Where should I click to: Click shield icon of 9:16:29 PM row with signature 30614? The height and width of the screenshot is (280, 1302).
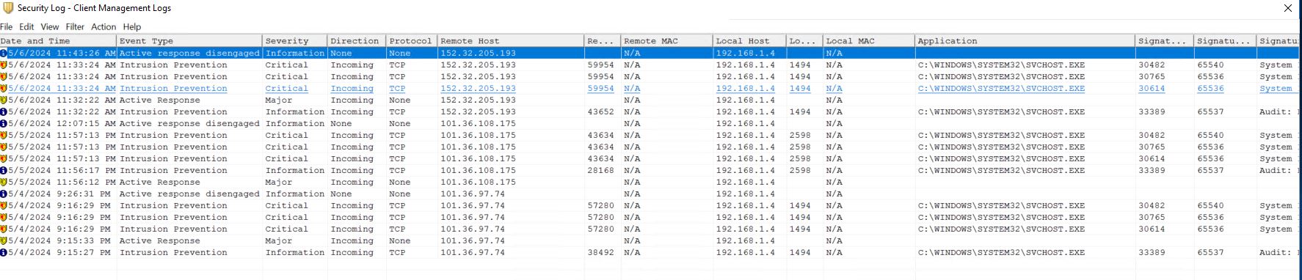[4, 229]
